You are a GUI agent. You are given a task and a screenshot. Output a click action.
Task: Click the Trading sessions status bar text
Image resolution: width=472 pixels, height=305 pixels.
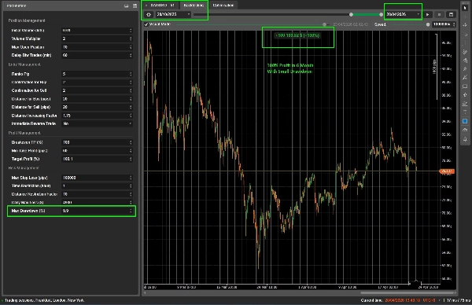44,300
